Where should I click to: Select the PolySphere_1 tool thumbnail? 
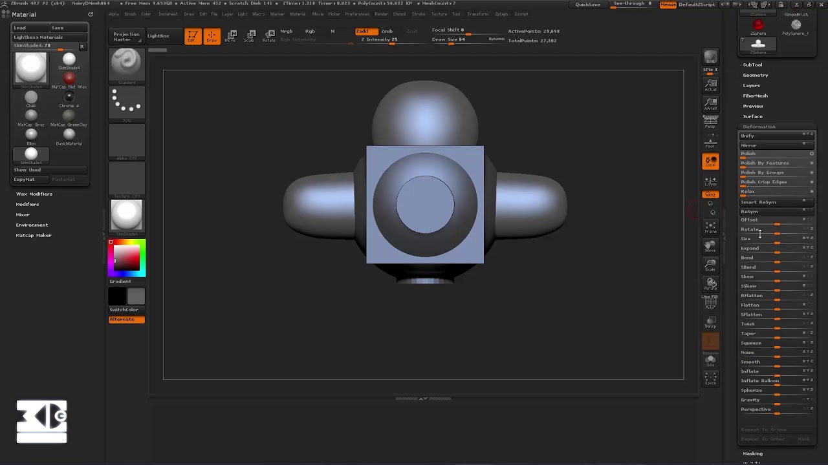(x=796, y=27)
